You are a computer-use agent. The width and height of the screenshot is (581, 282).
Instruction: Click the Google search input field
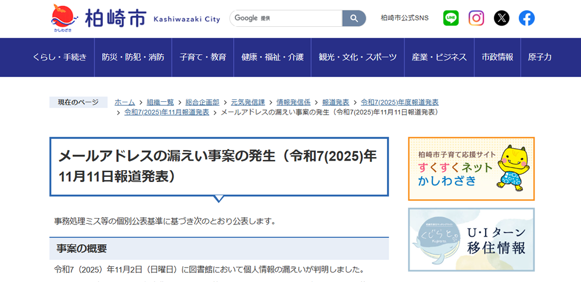[x=286, y=18]
